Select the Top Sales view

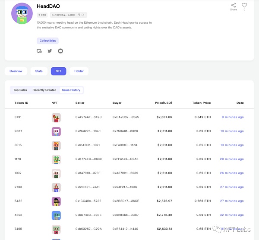(x=20, y=90)
